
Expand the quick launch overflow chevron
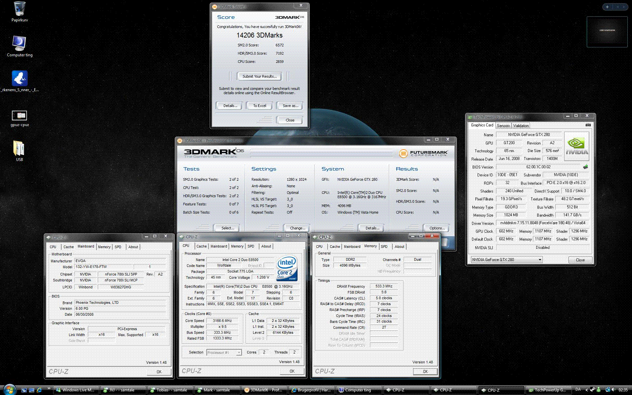(49, 389)
